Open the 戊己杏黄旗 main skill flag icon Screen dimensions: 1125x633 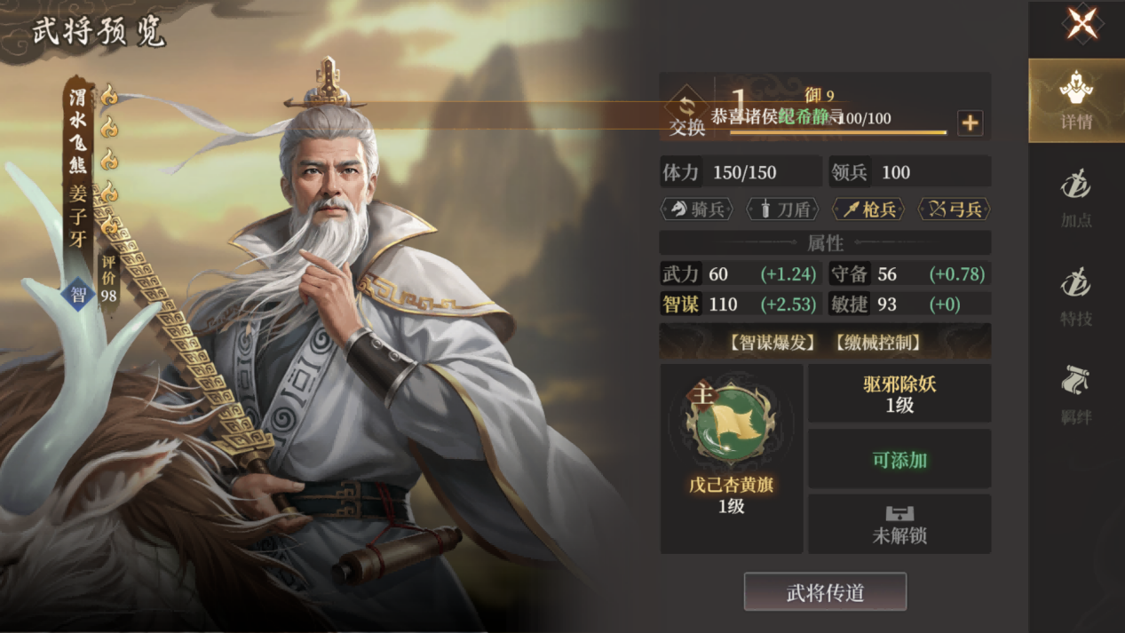tap(730, 425)
